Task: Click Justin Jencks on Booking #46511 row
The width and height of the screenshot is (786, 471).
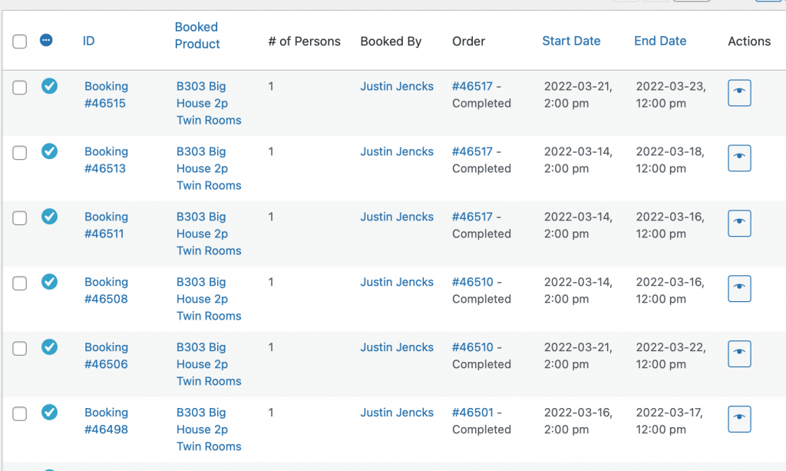Action: (397, 217)
